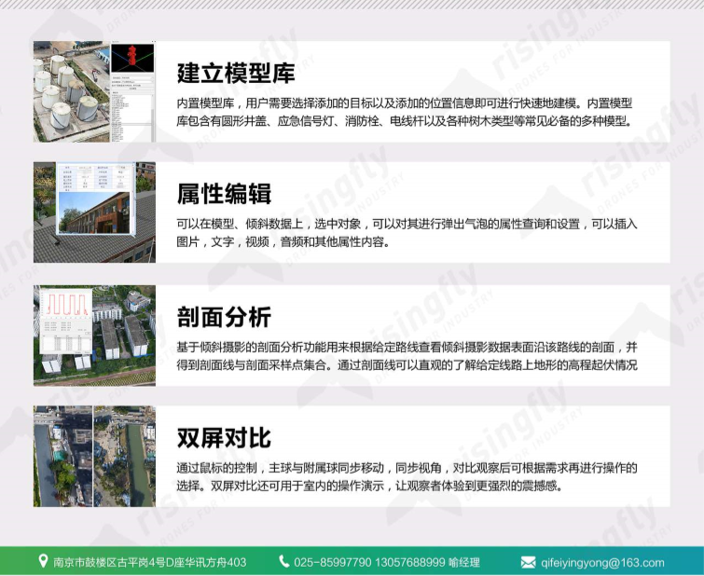
Task: Click the location pin icon in footer
Action: click(42, 561)
